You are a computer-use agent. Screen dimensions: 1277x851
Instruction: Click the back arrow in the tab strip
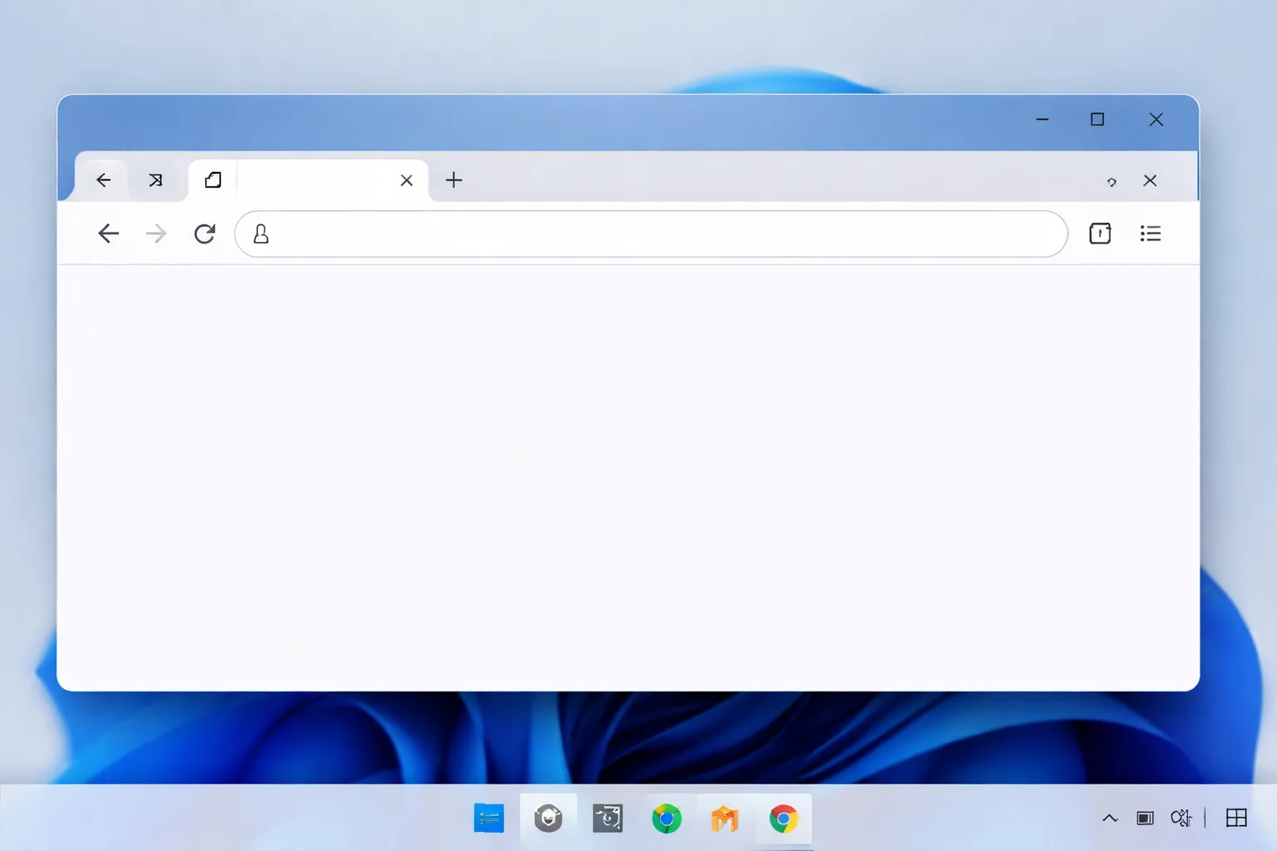[103, 180]
